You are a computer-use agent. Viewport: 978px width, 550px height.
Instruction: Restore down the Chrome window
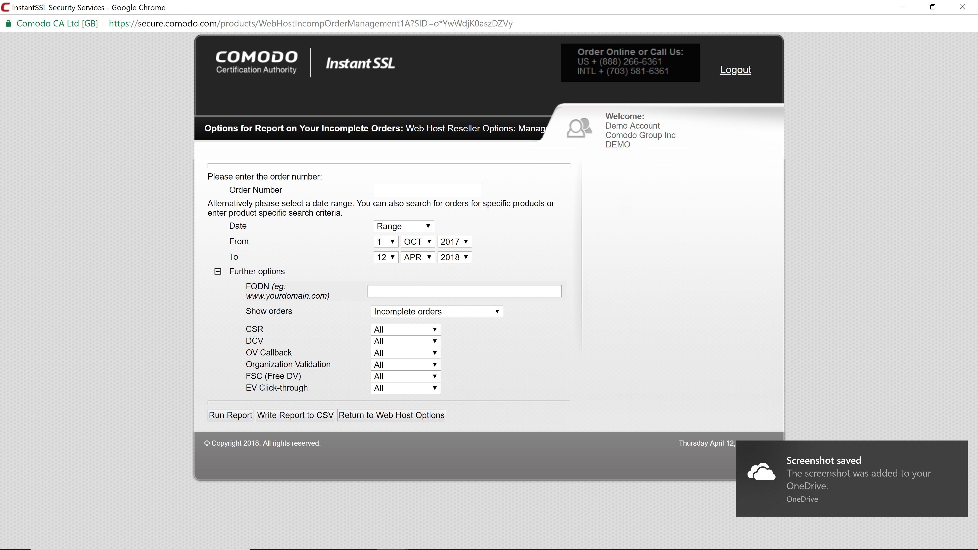click(932, 7)
